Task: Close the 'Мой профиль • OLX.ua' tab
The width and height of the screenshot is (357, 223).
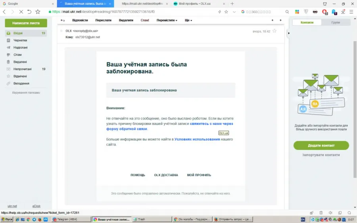Action: pos(224,4)
